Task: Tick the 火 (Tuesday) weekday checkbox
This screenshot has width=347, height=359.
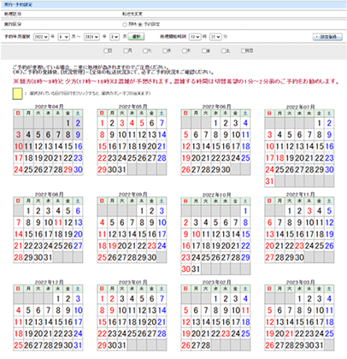Action: [x=145, y=50]
